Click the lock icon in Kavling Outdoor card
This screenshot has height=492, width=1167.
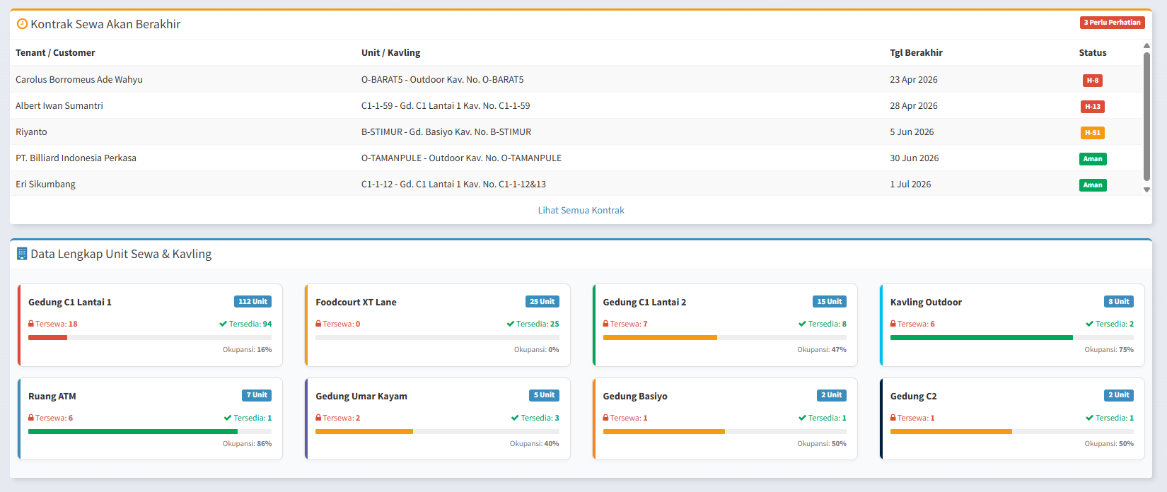(893, 324)
